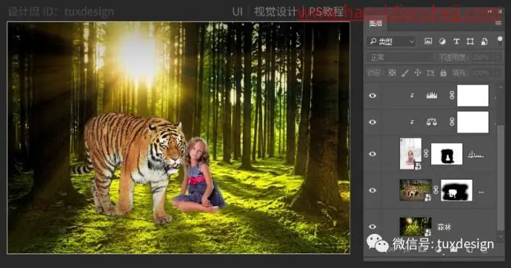Open the opacity slider dropdown arrow
Viewport: 511px width, 268px height.
(498, 58)
